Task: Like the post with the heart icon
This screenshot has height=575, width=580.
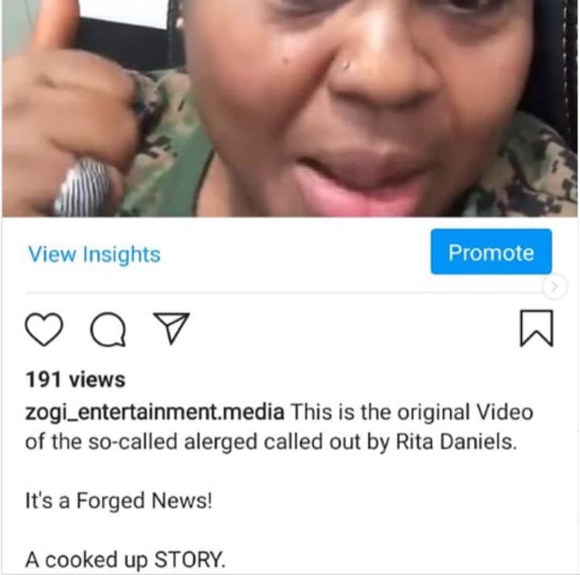Action: click(x=43, y=329)
